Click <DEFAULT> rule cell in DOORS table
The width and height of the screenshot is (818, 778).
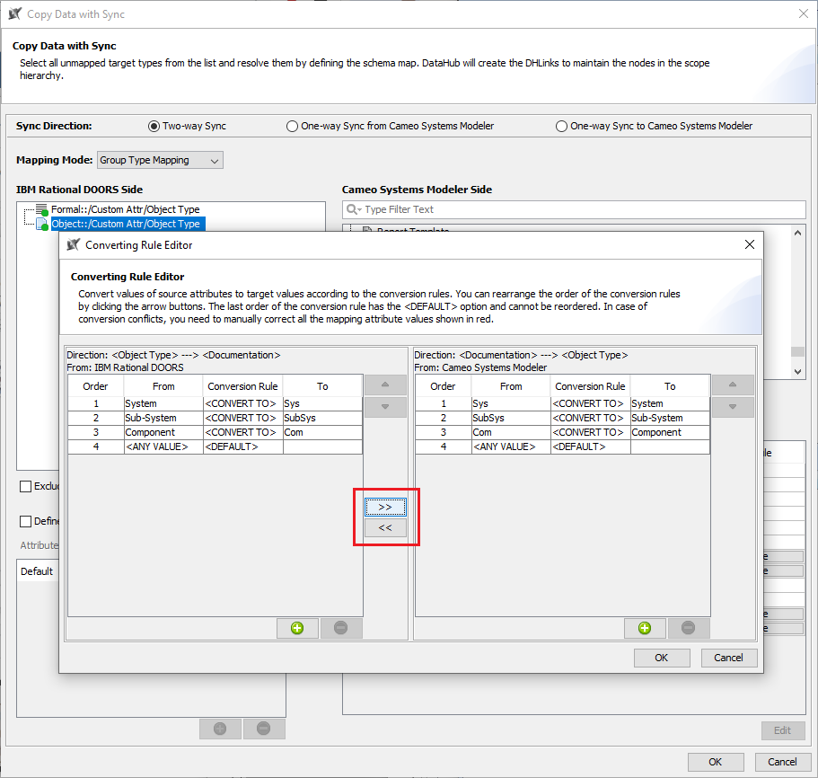pyautogui.click(x=243, y=446)
